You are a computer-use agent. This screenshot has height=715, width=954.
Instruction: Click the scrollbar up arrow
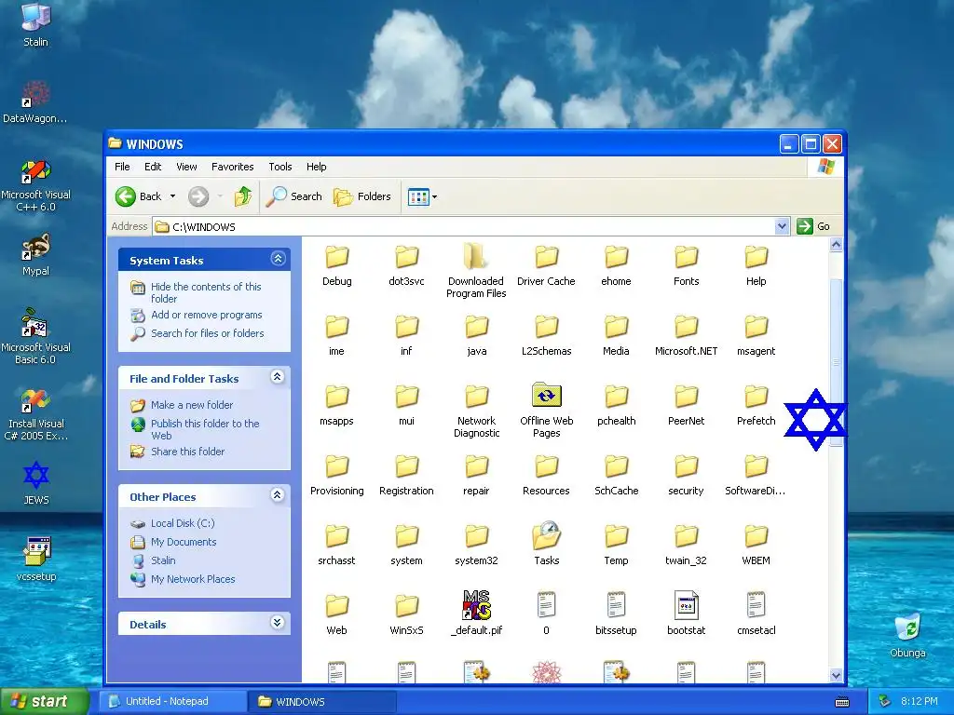836,245
